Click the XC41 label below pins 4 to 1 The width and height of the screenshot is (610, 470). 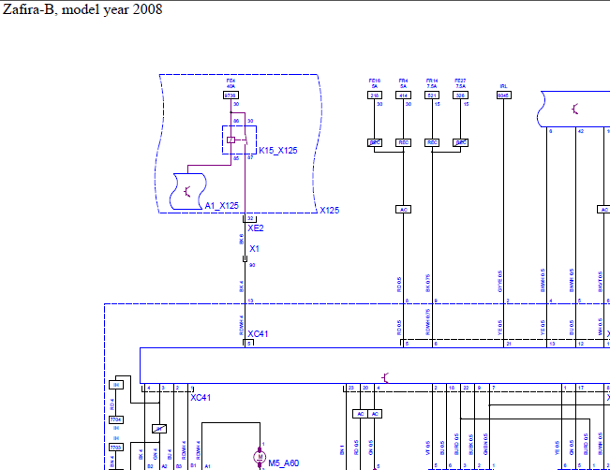(201, 398)
